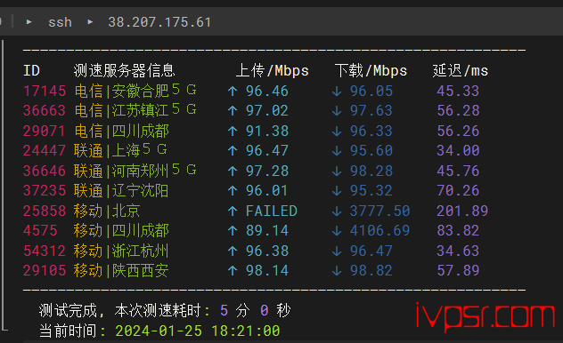Click the FAILED upload result

click(272, 211)
